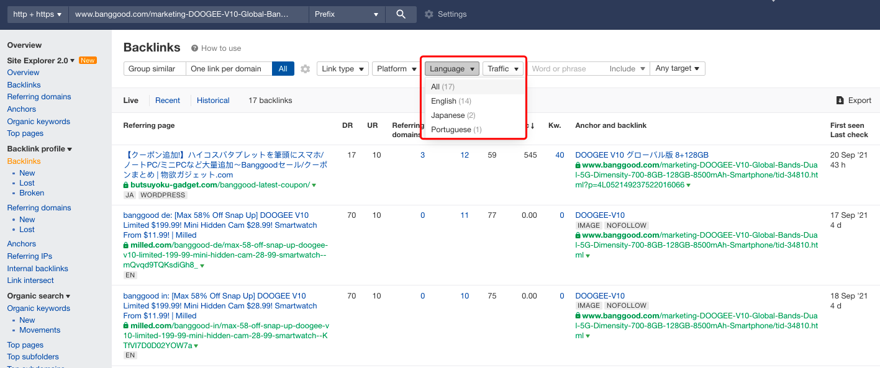The height and width of the screenshot is (368, 880).
Task: Open Broken backlinks in the sidebar
Action: click(32, 193)
